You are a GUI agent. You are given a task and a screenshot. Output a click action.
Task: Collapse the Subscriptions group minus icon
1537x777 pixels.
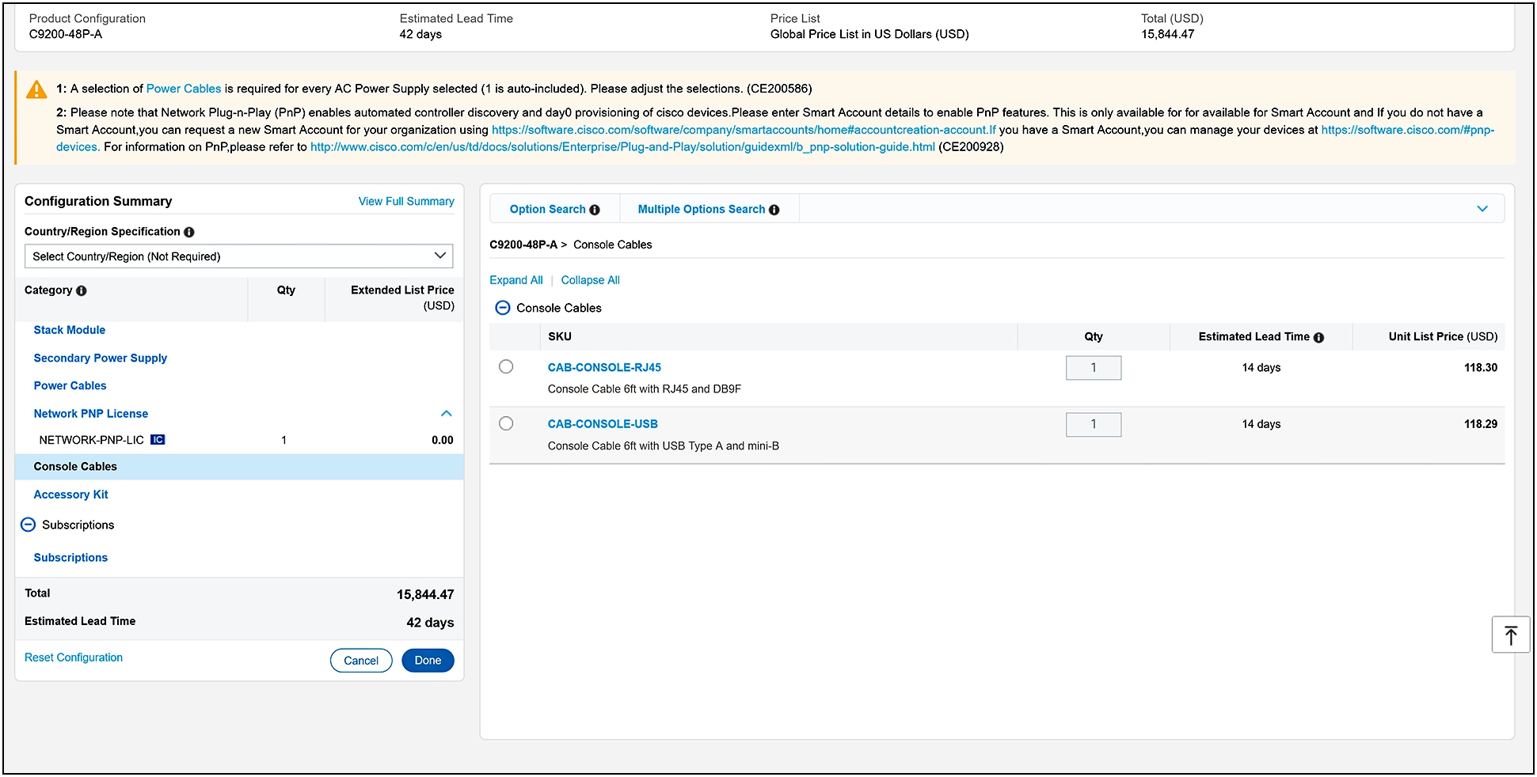tap(28, 525)
